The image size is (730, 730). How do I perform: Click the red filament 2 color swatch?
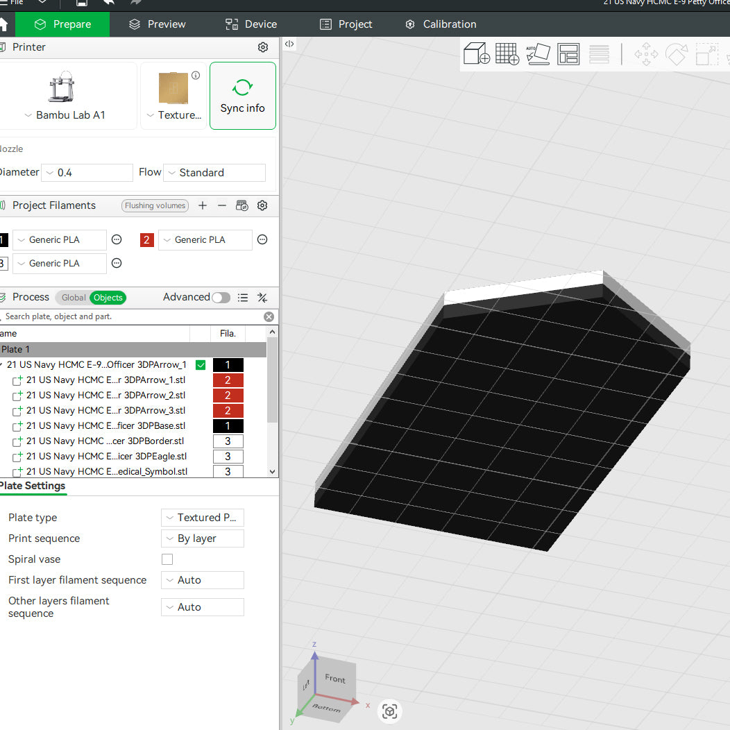146,240
